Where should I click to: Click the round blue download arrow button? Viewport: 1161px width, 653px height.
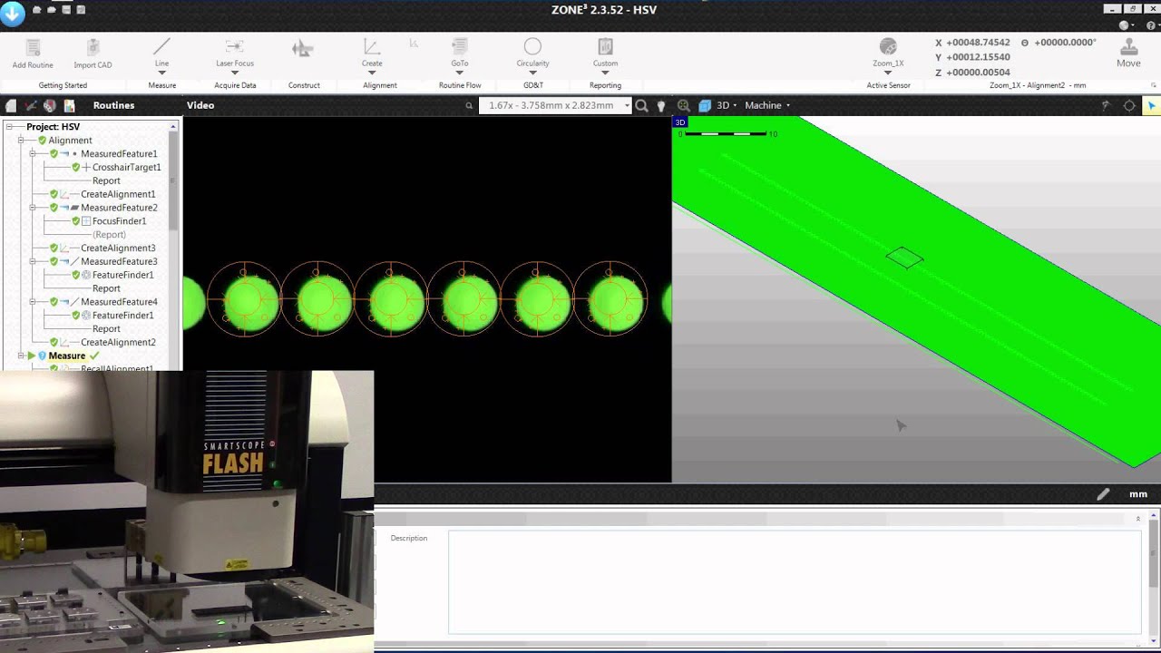point(12,13)
